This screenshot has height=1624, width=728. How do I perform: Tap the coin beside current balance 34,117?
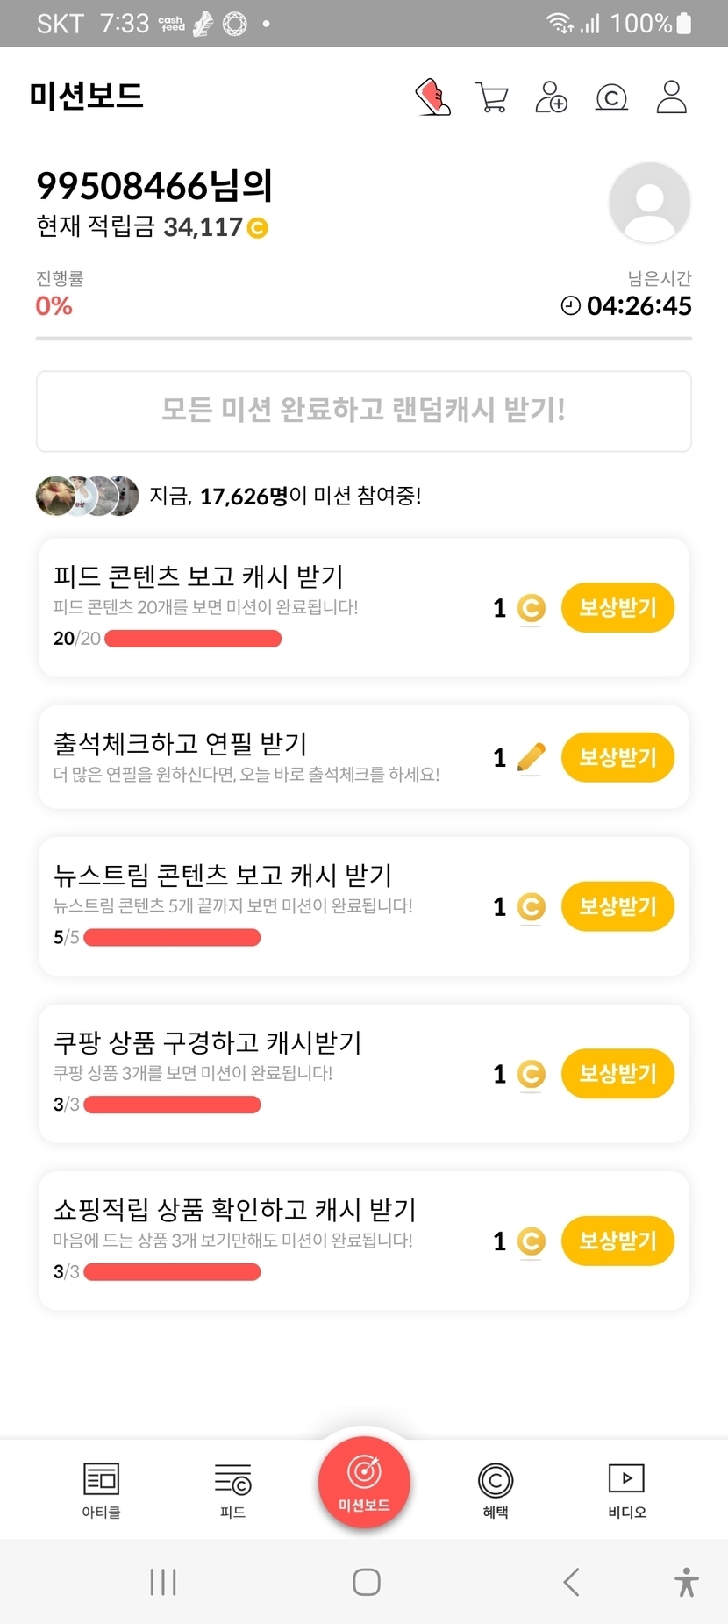point(258,228)
